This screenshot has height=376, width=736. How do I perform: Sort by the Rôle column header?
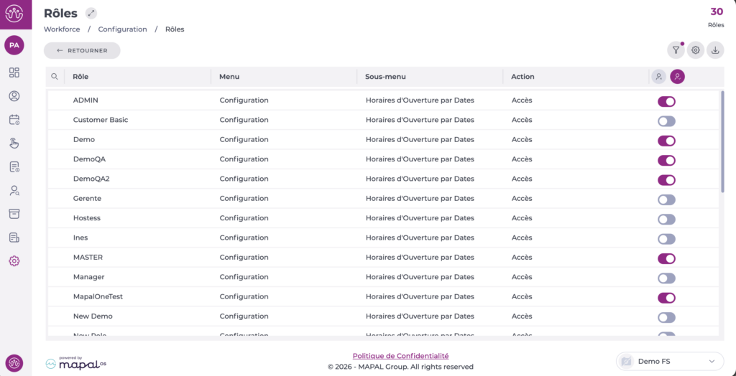tap(80, 77)
